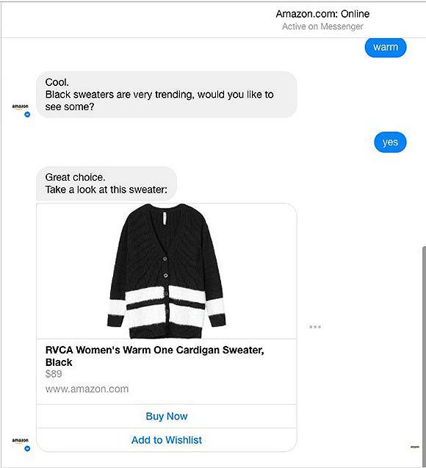Click the Messenger badge on the bottom Amazon avatar
The width and height of the screenshot is (426, 468).
tap(27, 448)
